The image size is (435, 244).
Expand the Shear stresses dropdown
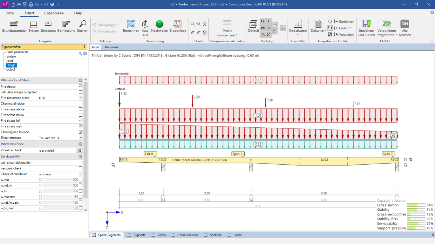coord(81,138)
